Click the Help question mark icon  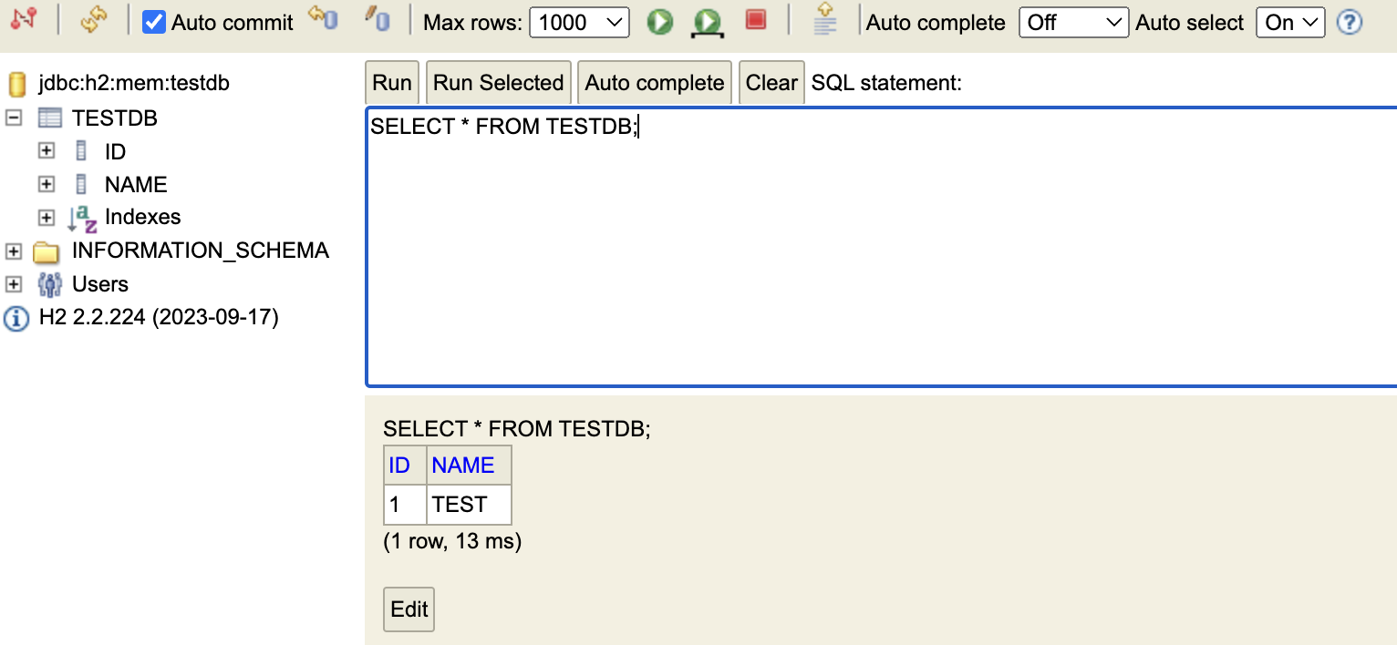pos(1350,22)
